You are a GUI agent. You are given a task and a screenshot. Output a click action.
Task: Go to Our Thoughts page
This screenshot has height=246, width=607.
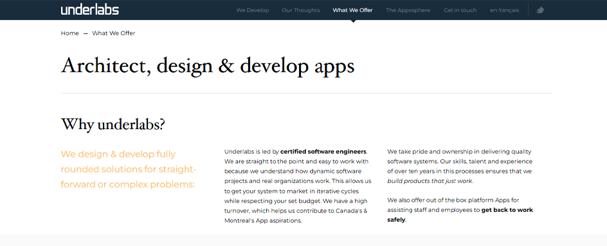(x=301, y=10)
